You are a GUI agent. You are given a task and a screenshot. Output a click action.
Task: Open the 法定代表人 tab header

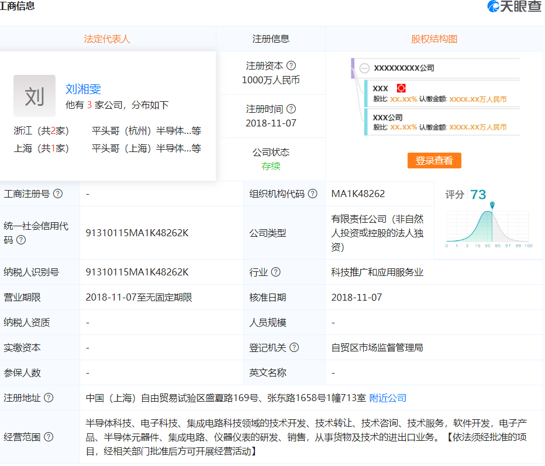coord(107,39)
